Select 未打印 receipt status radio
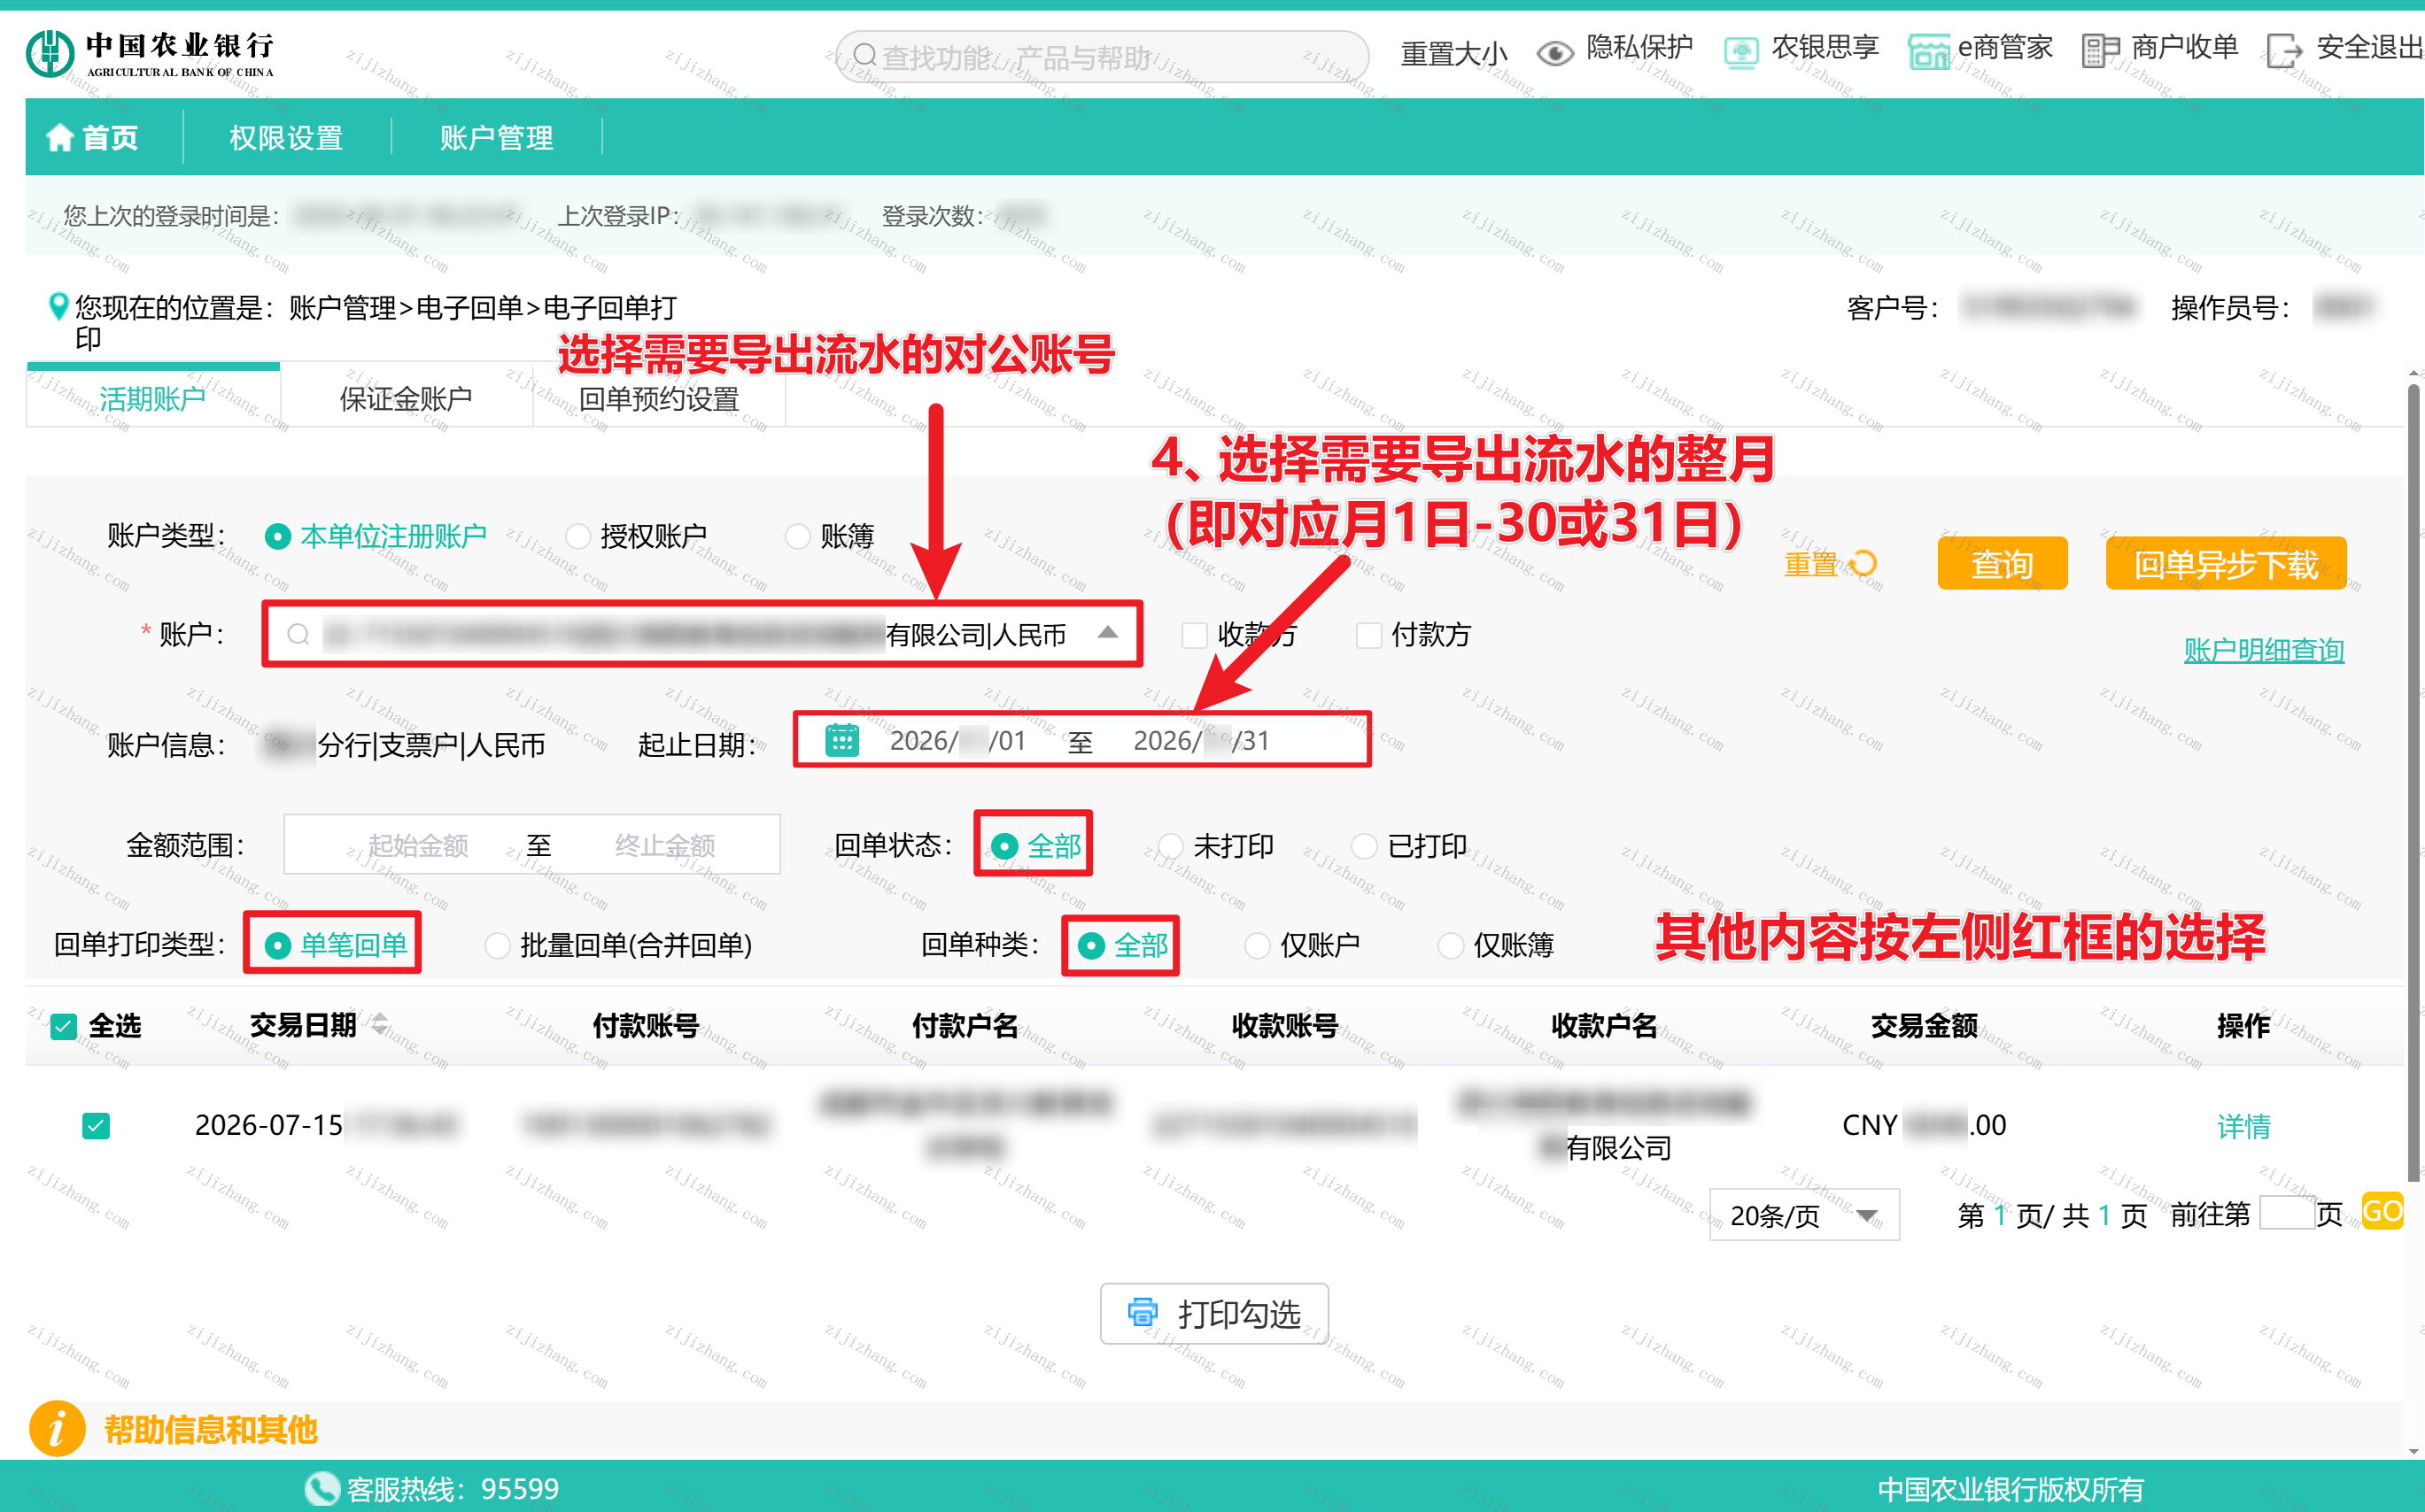Screen dimensions: 2425x1512 point(1171,846)
